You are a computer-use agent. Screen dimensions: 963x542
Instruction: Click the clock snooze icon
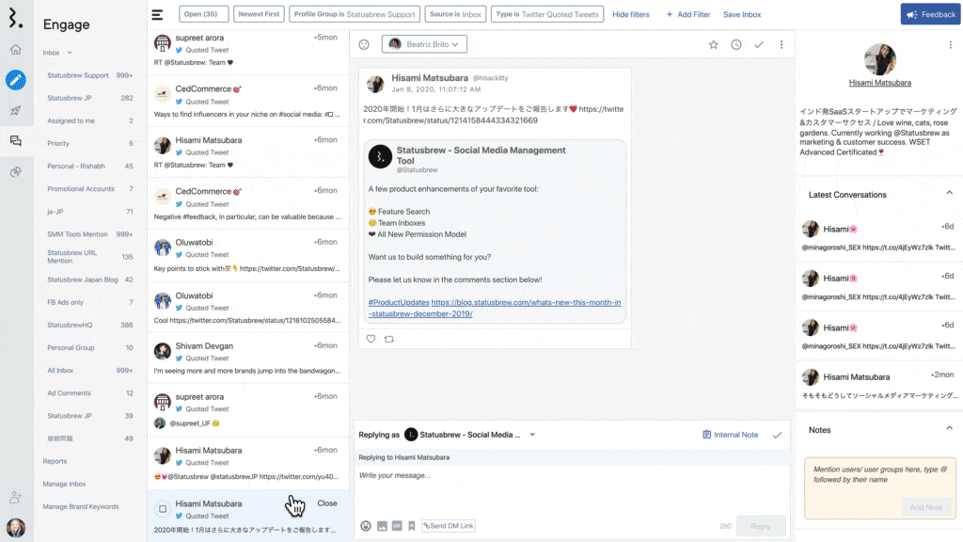coord(735,44)
